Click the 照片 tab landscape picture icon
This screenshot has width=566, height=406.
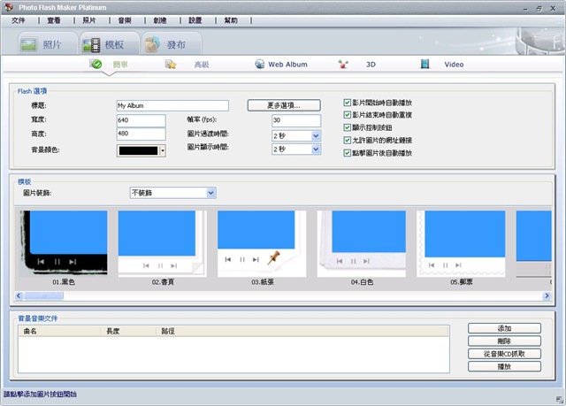(x=28, y=45)
